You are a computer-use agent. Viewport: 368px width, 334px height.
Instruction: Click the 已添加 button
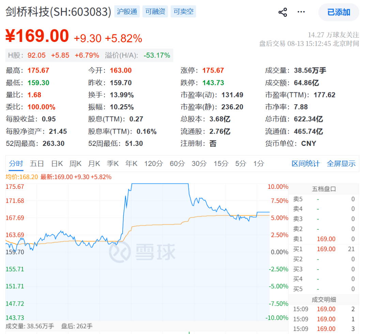(x=339, y=12)
